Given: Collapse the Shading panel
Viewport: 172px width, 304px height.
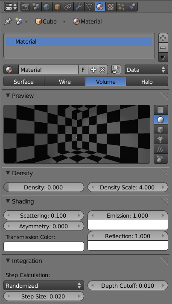Looking at the screenshot, I should [x=8, y=201].
